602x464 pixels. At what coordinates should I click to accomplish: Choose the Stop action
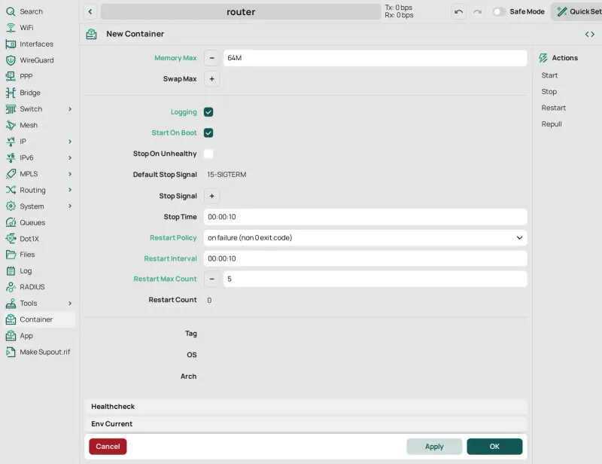(549, 91)
